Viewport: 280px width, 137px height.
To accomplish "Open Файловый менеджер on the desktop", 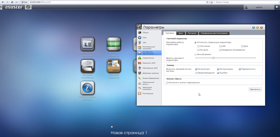I will click(x=114, y=66).
